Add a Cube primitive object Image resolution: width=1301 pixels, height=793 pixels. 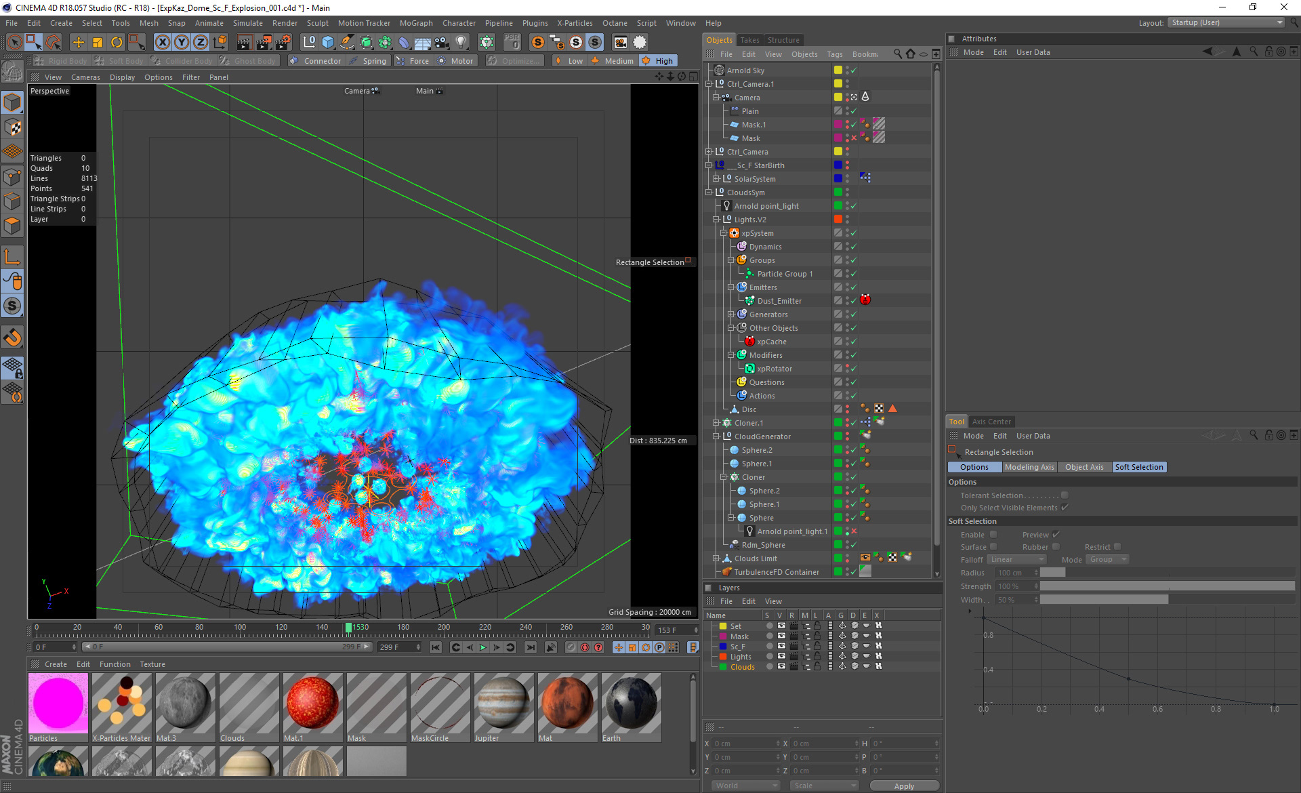(x=328, y=42)
